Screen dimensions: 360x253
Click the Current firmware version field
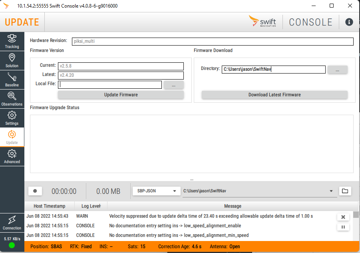point(121,66)
